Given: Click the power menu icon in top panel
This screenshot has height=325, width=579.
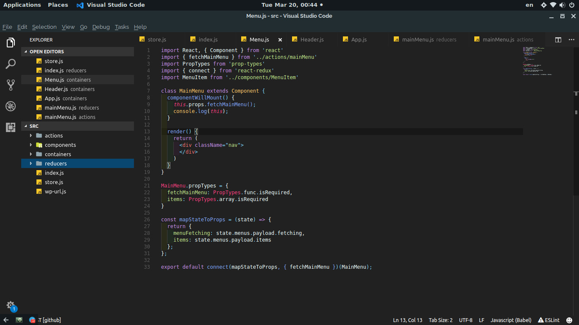Looking at the screenshot, I should pos(571,5).
